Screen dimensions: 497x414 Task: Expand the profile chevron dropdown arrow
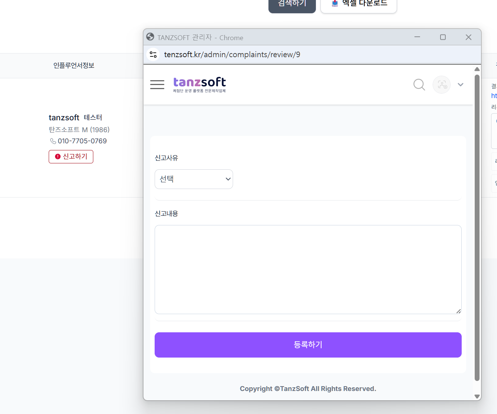[461, 85]
